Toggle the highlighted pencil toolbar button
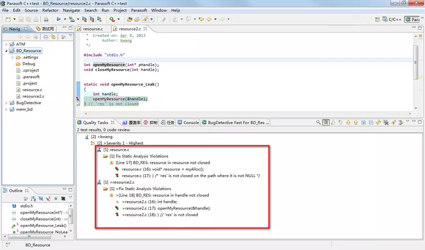425x250 pixels. (145, 19)
